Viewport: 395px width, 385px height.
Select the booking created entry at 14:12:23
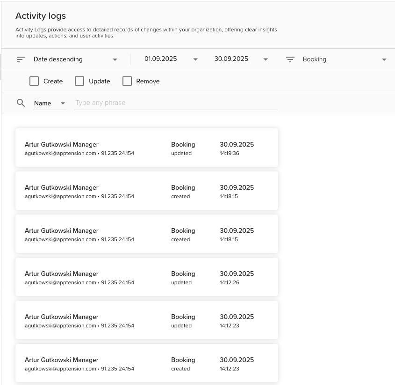(147, 363)
